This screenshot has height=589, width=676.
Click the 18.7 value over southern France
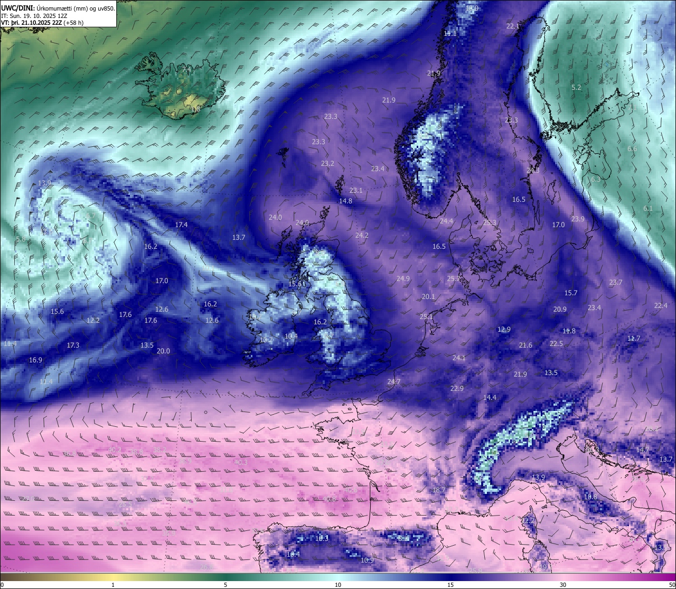tap(438, 490)
